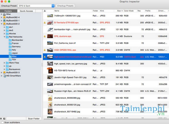Expand the iMac disclosure triangle

[2, 14]
